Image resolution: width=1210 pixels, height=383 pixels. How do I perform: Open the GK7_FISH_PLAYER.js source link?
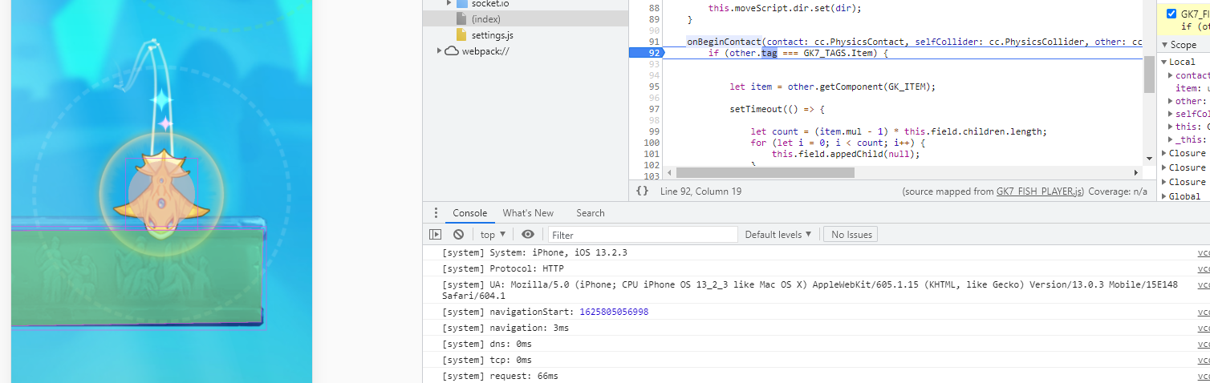[1041, 191]
